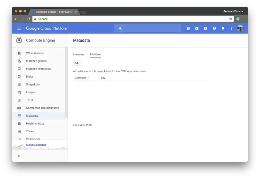Open the hamburger navigation menu
Viewport: 260px width, 179px height.
coord(19,28)
